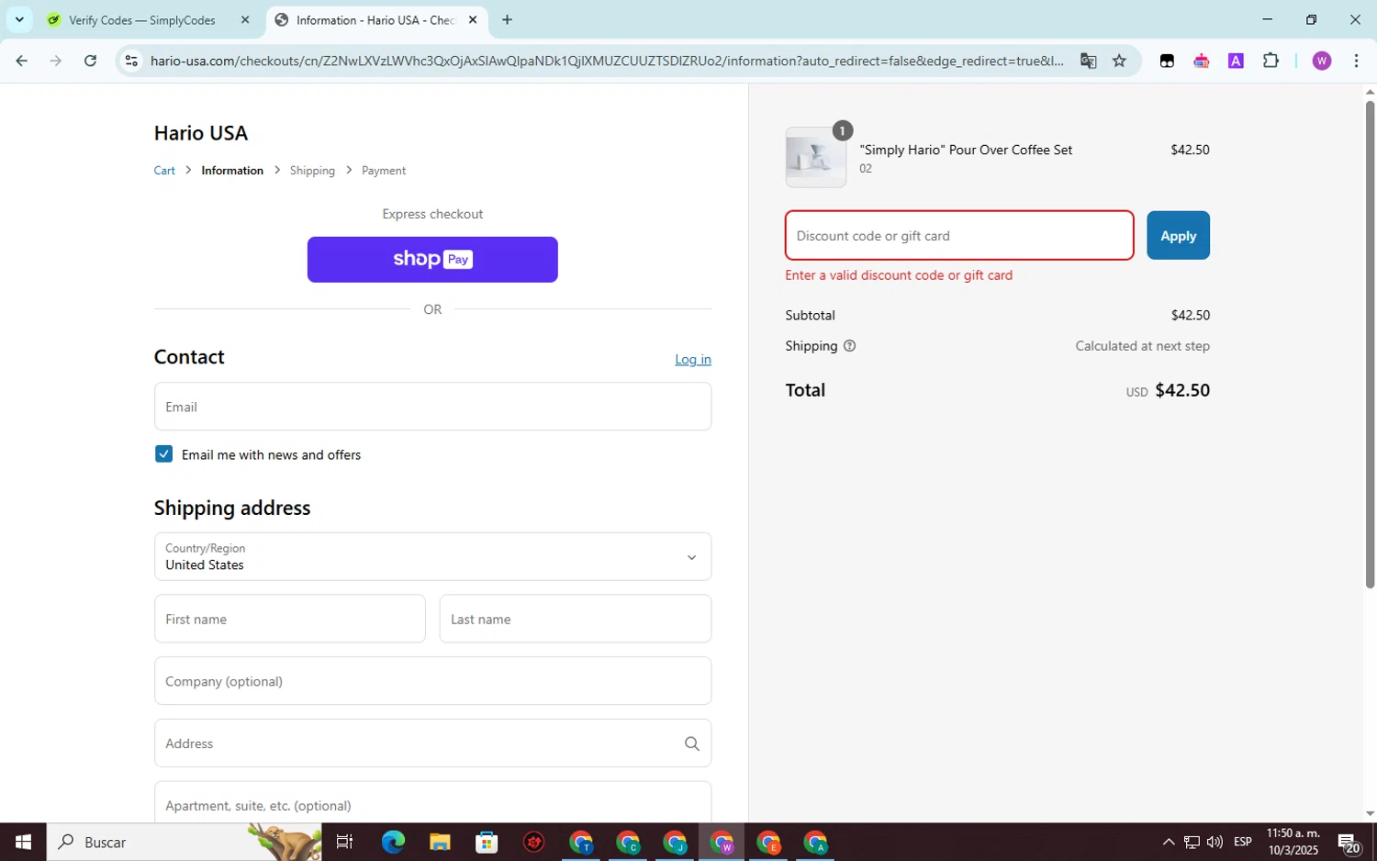Open the volume control icon

point(1215,842)
